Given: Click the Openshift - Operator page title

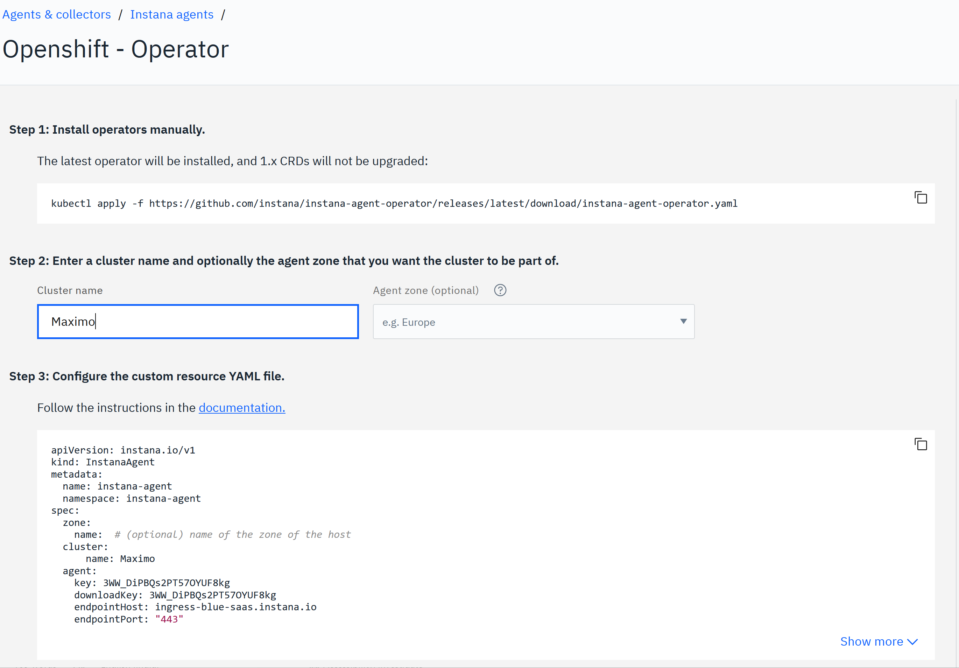Looking at the screenshot, I should tap(116, 49).
